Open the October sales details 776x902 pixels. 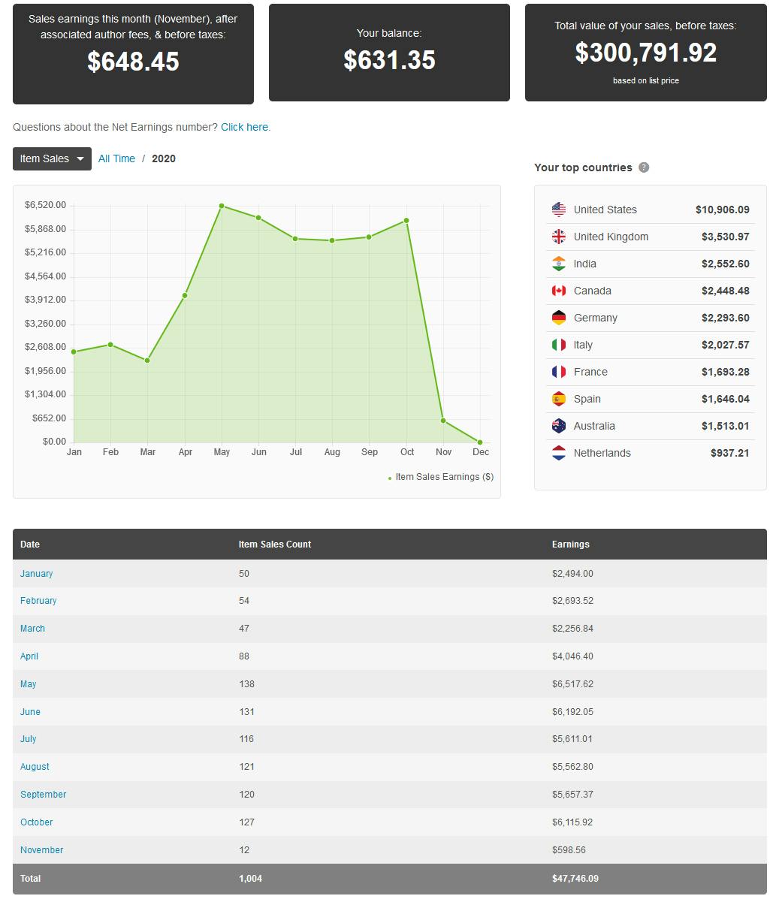click(36, 822)
